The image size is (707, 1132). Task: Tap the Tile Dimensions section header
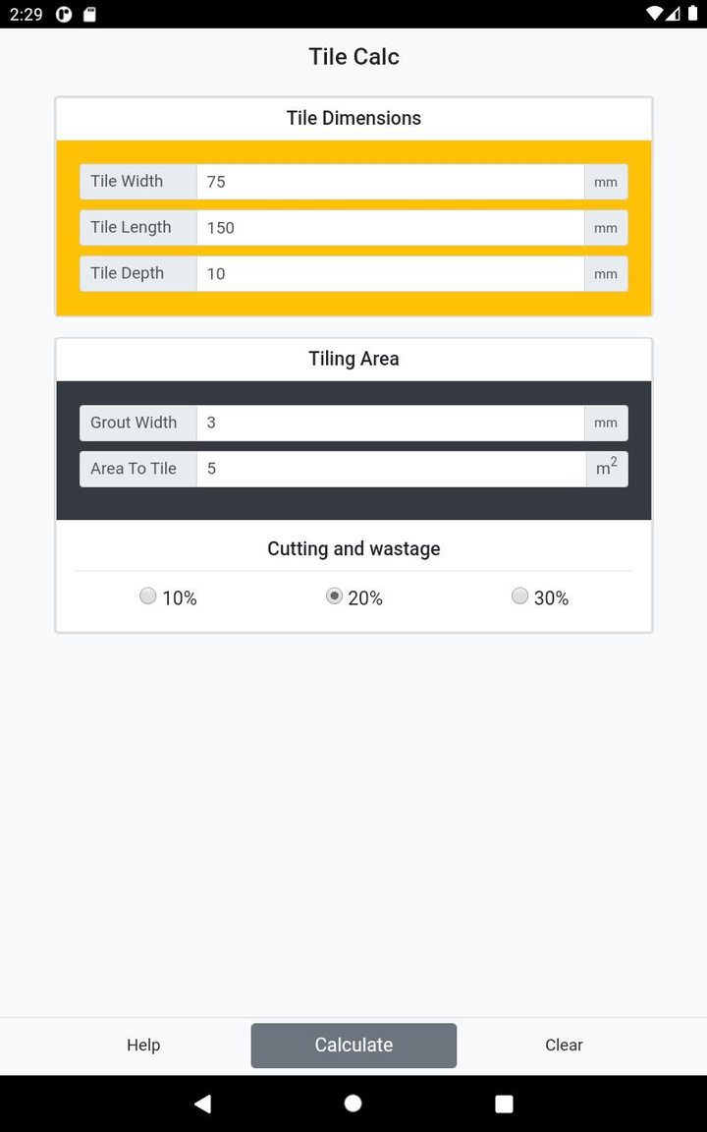click(x=353, y=118)
